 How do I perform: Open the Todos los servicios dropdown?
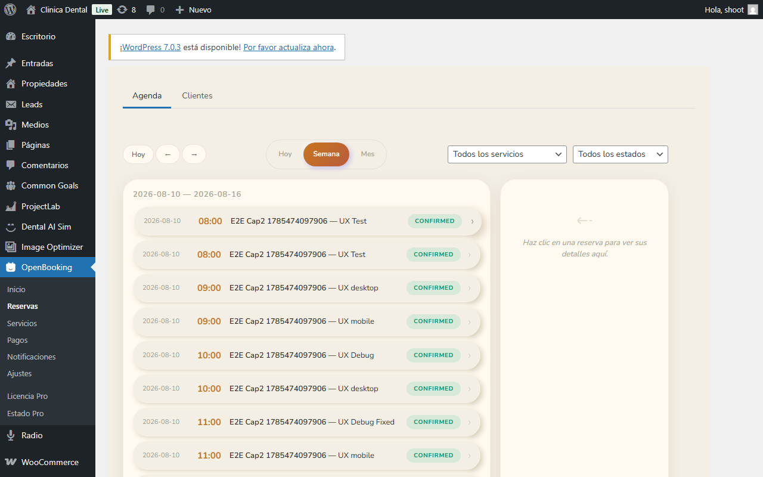click(507, 154)
